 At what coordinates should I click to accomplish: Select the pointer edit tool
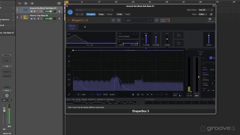(69, 56)
